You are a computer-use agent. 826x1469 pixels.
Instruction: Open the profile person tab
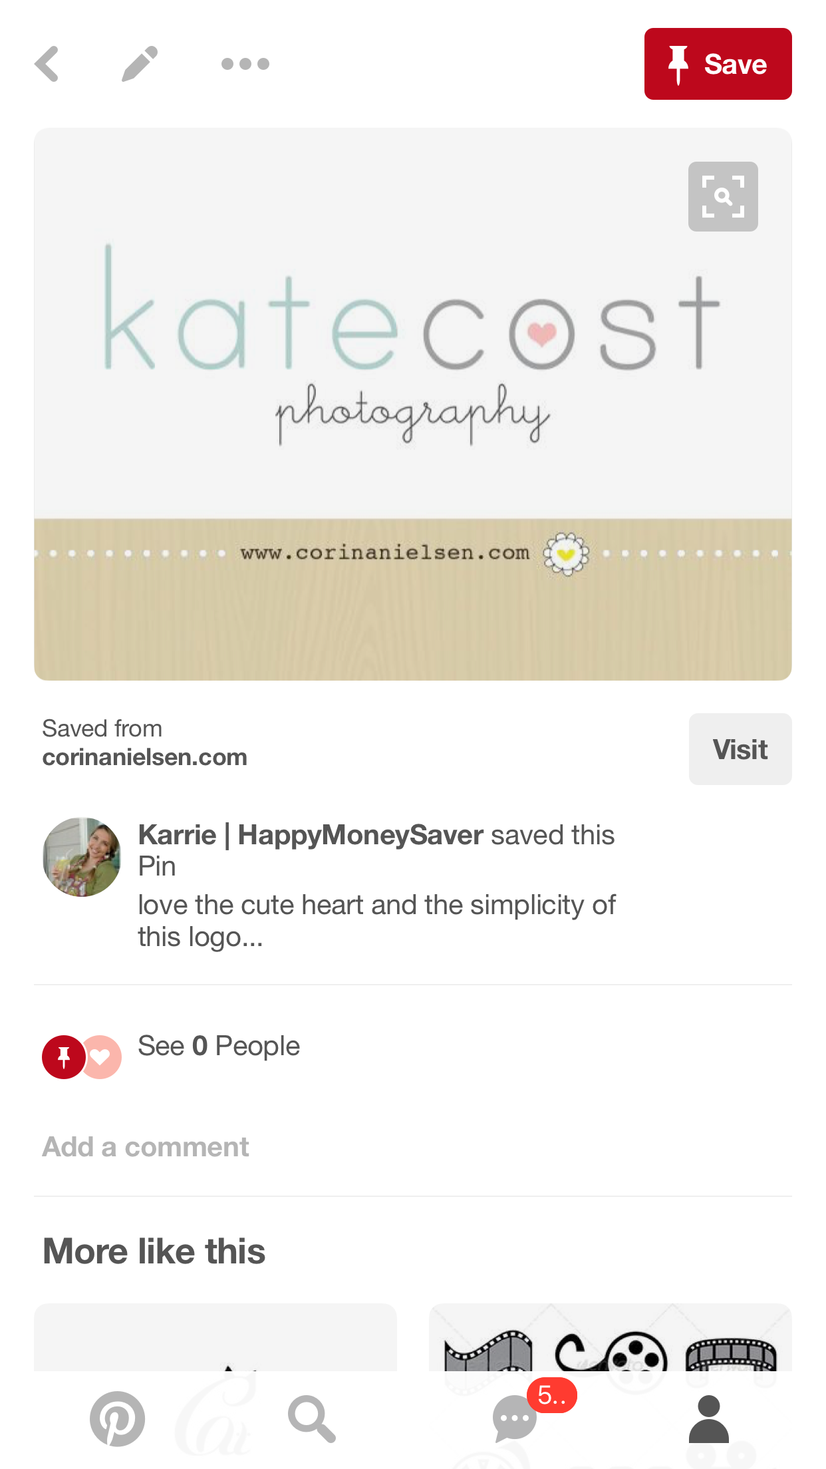click(x=709, y=1418)
